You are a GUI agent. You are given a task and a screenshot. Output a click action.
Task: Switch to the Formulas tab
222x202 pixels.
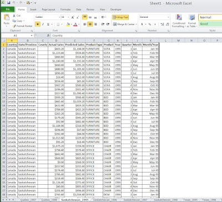coord(65,9)
